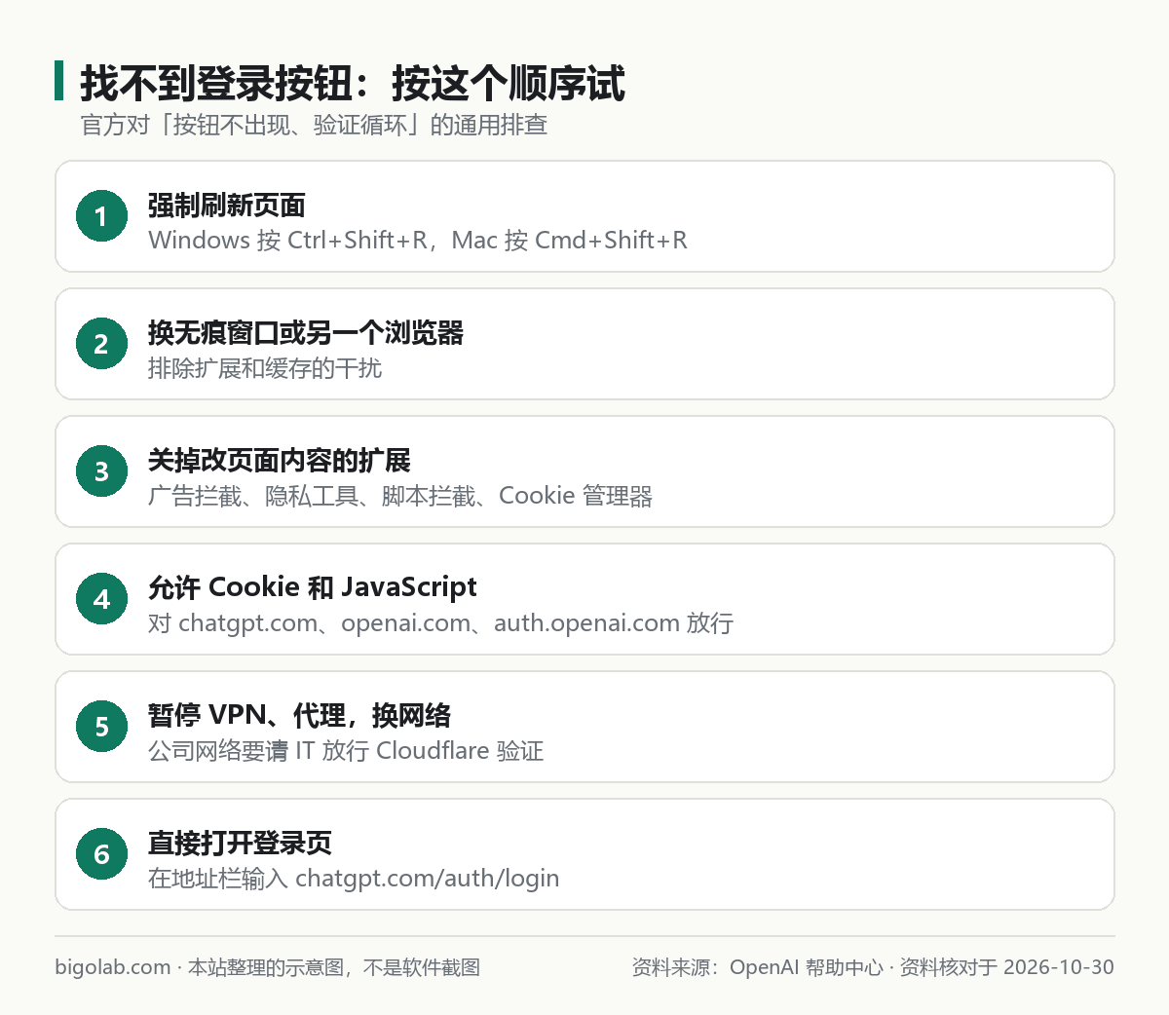Click the step title 直接打开登录页
This screenshot has width=1169, height=1015.
[x=240, y=844]
